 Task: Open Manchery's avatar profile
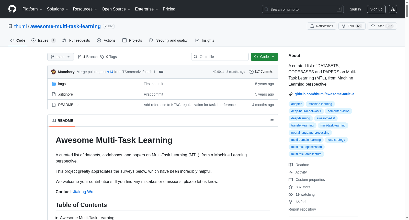pos(53,72)
